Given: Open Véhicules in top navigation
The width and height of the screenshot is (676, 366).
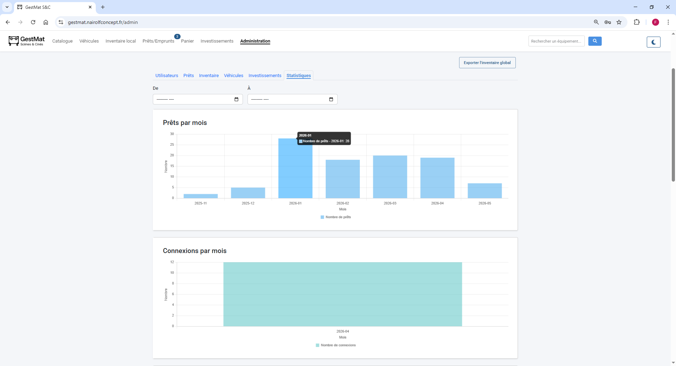Looking at the screenshot, I should click(x=89, y=41).
